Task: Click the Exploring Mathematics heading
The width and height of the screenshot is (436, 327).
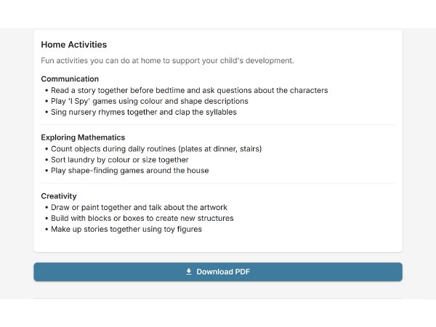Action: pyautogui.click(x=83, y=137)
